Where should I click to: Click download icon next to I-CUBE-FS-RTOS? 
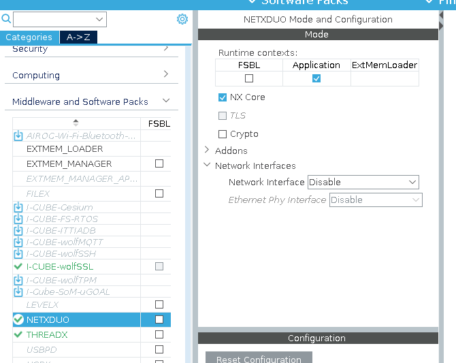[x=18, y=219]
